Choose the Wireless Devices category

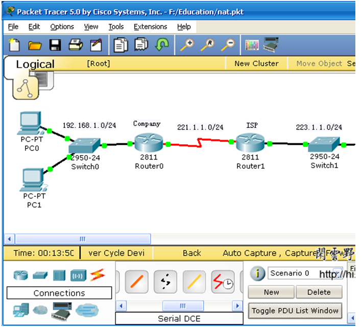(78, 275)
